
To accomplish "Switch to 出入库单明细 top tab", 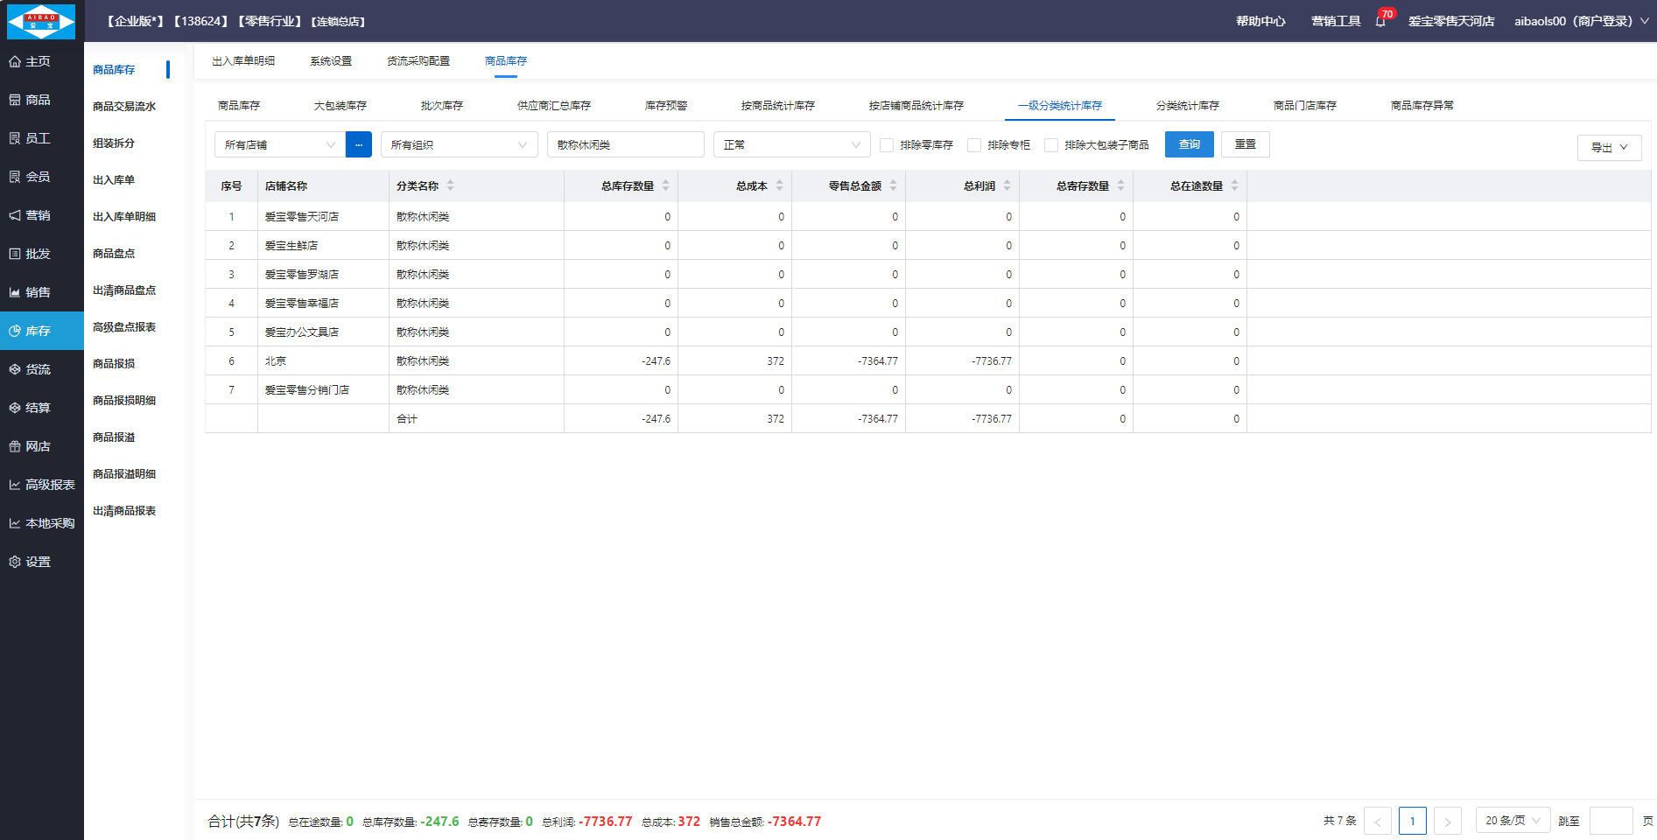I will (x=243, y=61).
